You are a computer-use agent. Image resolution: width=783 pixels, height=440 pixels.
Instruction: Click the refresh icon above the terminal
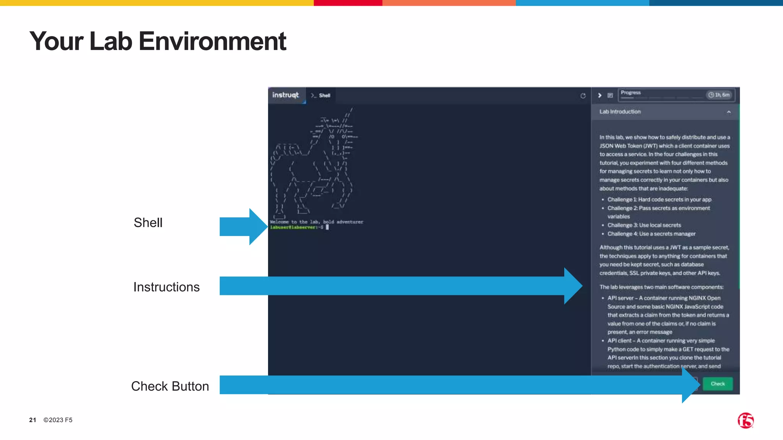tap(583, 96)
